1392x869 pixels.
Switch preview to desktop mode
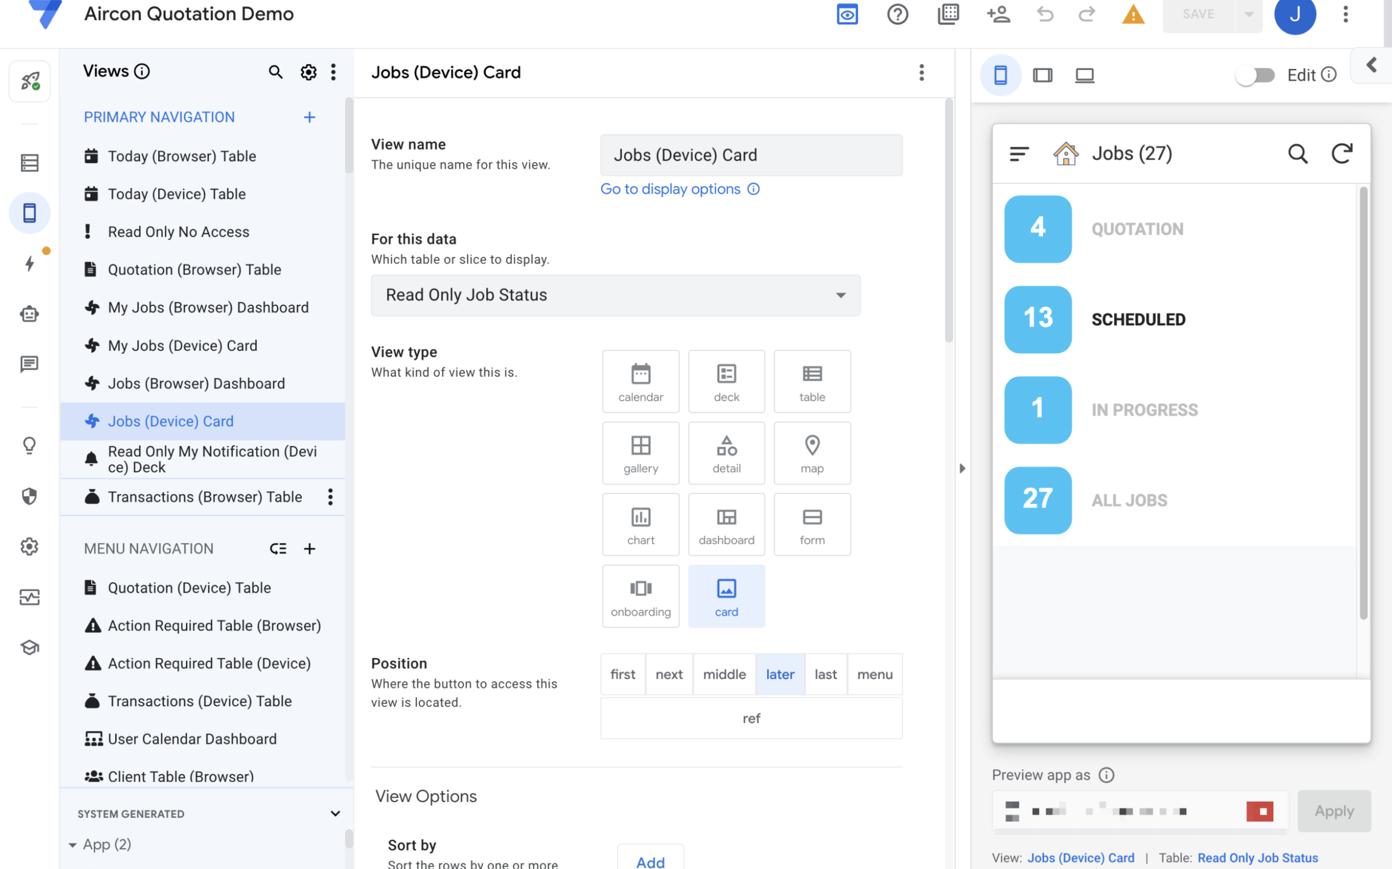[x=1085, y=75]
